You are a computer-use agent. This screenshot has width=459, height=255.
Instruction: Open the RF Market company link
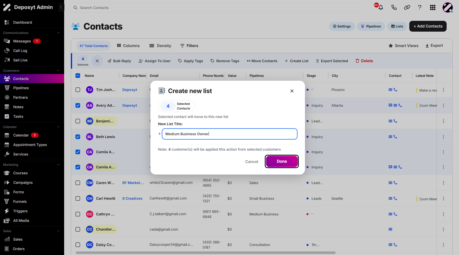(133, 183)
